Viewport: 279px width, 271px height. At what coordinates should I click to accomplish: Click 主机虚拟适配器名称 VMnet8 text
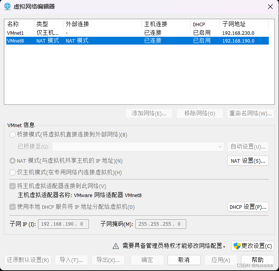point(80,195)
